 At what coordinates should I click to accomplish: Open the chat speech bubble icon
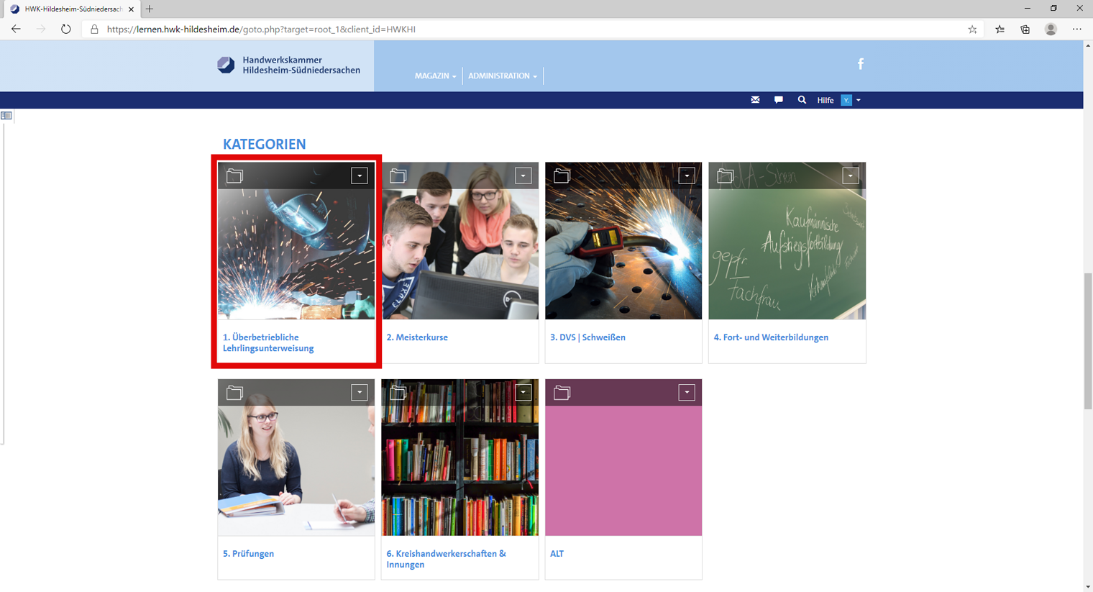pos(779,100)
